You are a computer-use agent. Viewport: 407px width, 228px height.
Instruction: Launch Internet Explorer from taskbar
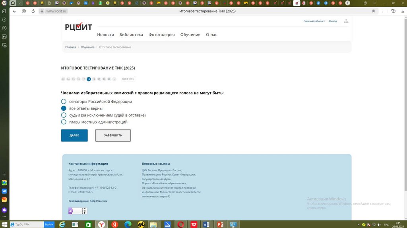pyautogui.click(x=62, y=224)
